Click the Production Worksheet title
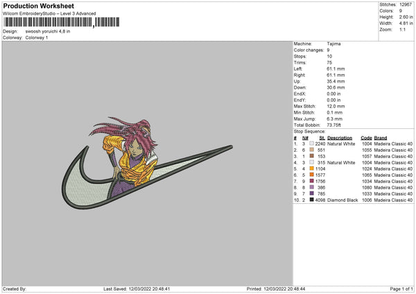The image size is (416, 294). (38, 6)
